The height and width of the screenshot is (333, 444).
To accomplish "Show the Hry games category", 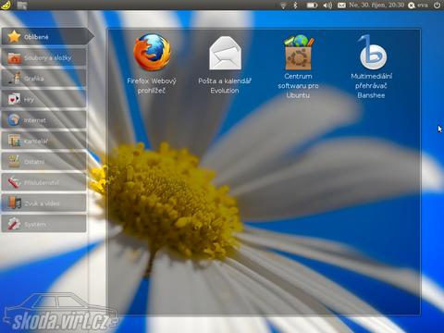I will tap(43, 99).
